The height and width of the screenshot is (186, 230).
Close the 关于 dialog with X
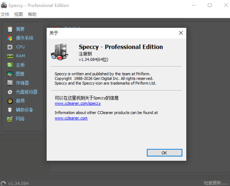tap(181, 33)
